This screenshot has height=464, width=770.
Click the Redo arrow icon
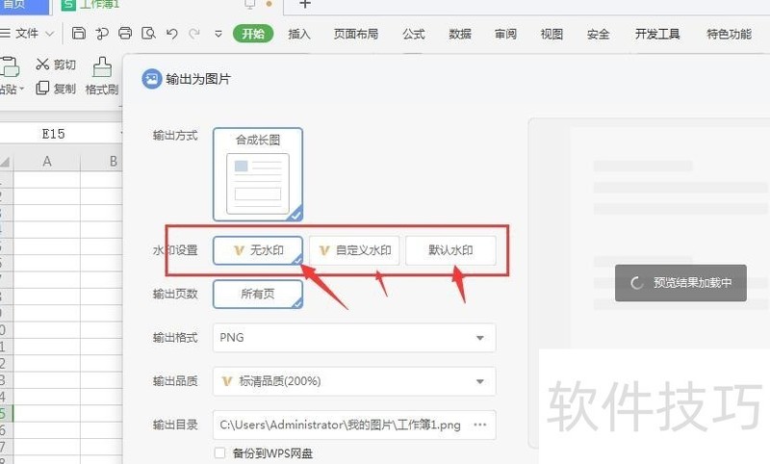click(194, 34)
